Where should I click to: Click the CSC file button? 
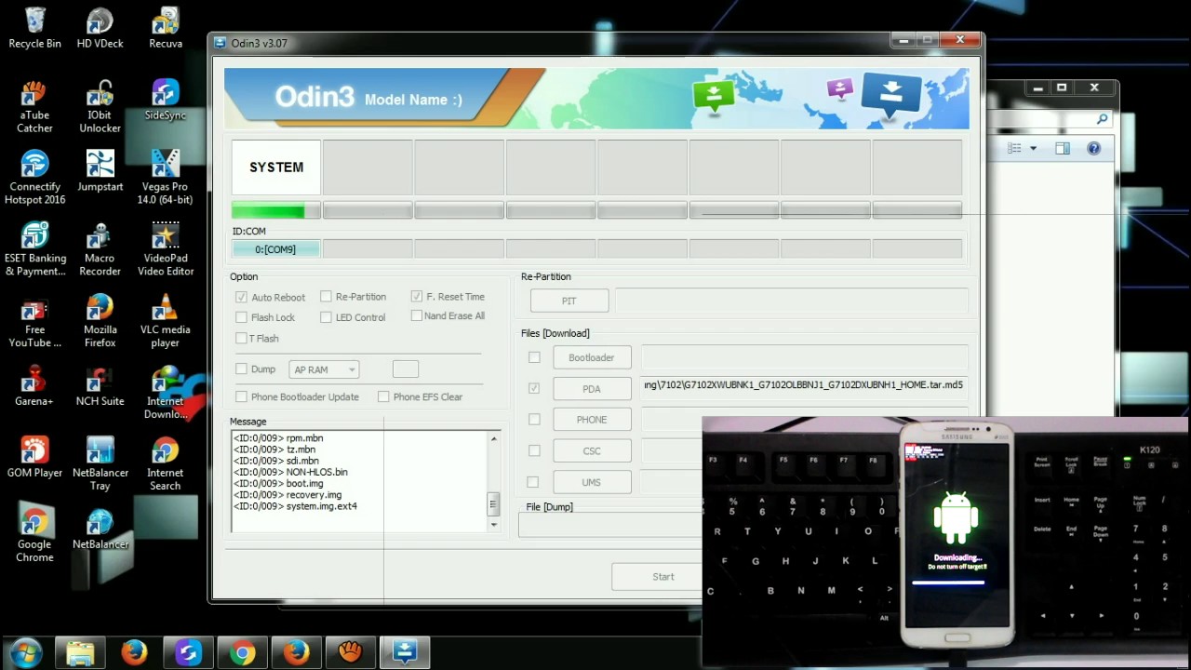[592, 451]
